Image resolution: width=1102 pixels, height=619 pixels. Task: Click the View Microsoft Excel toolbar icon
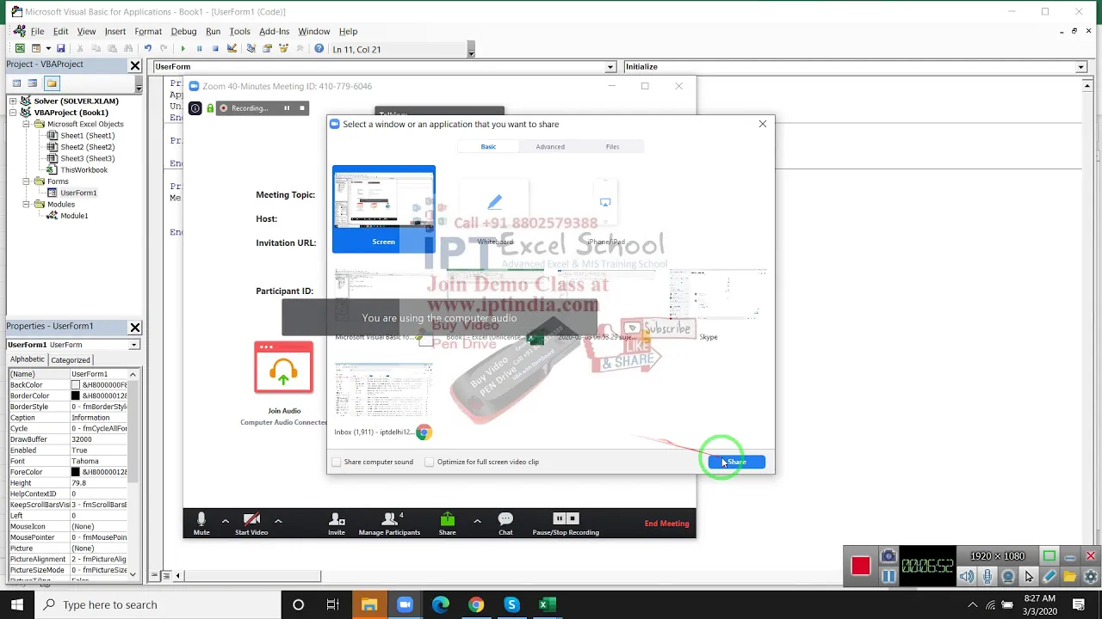pyautogui.click(x=20, y=49)
